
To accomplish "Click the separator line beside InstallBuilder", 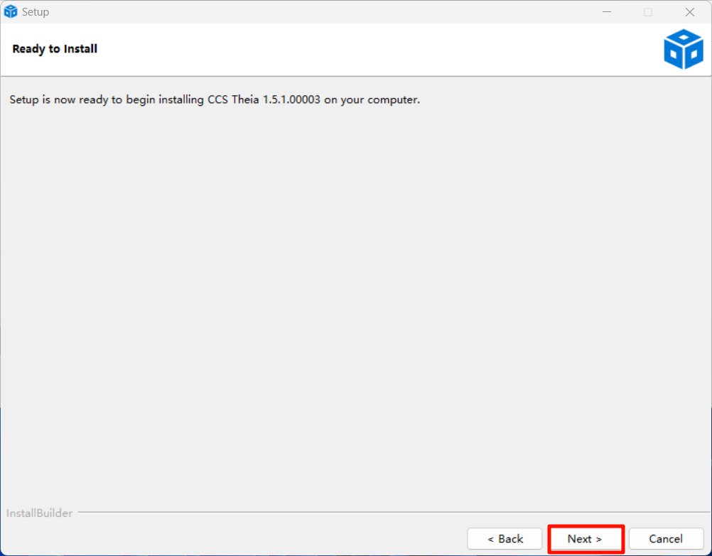I will [391, 513].
